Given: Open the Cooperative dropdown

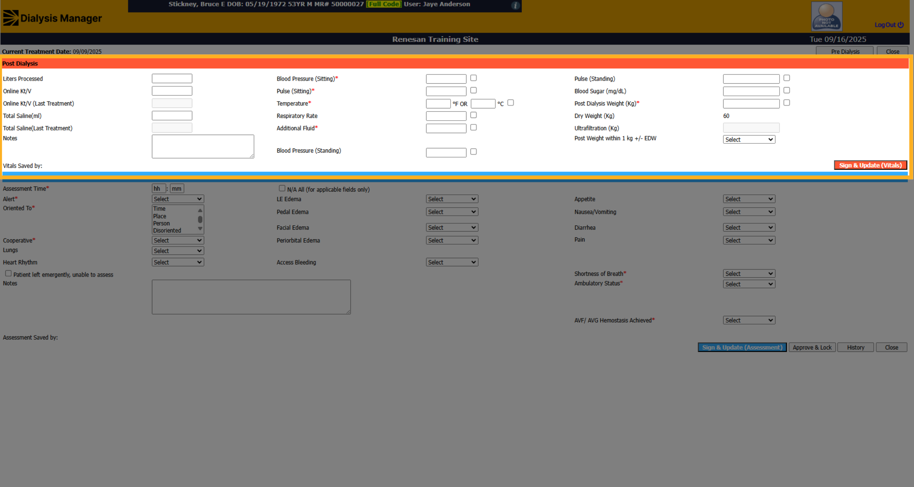Looking at the screenshot, I should 178,240.
